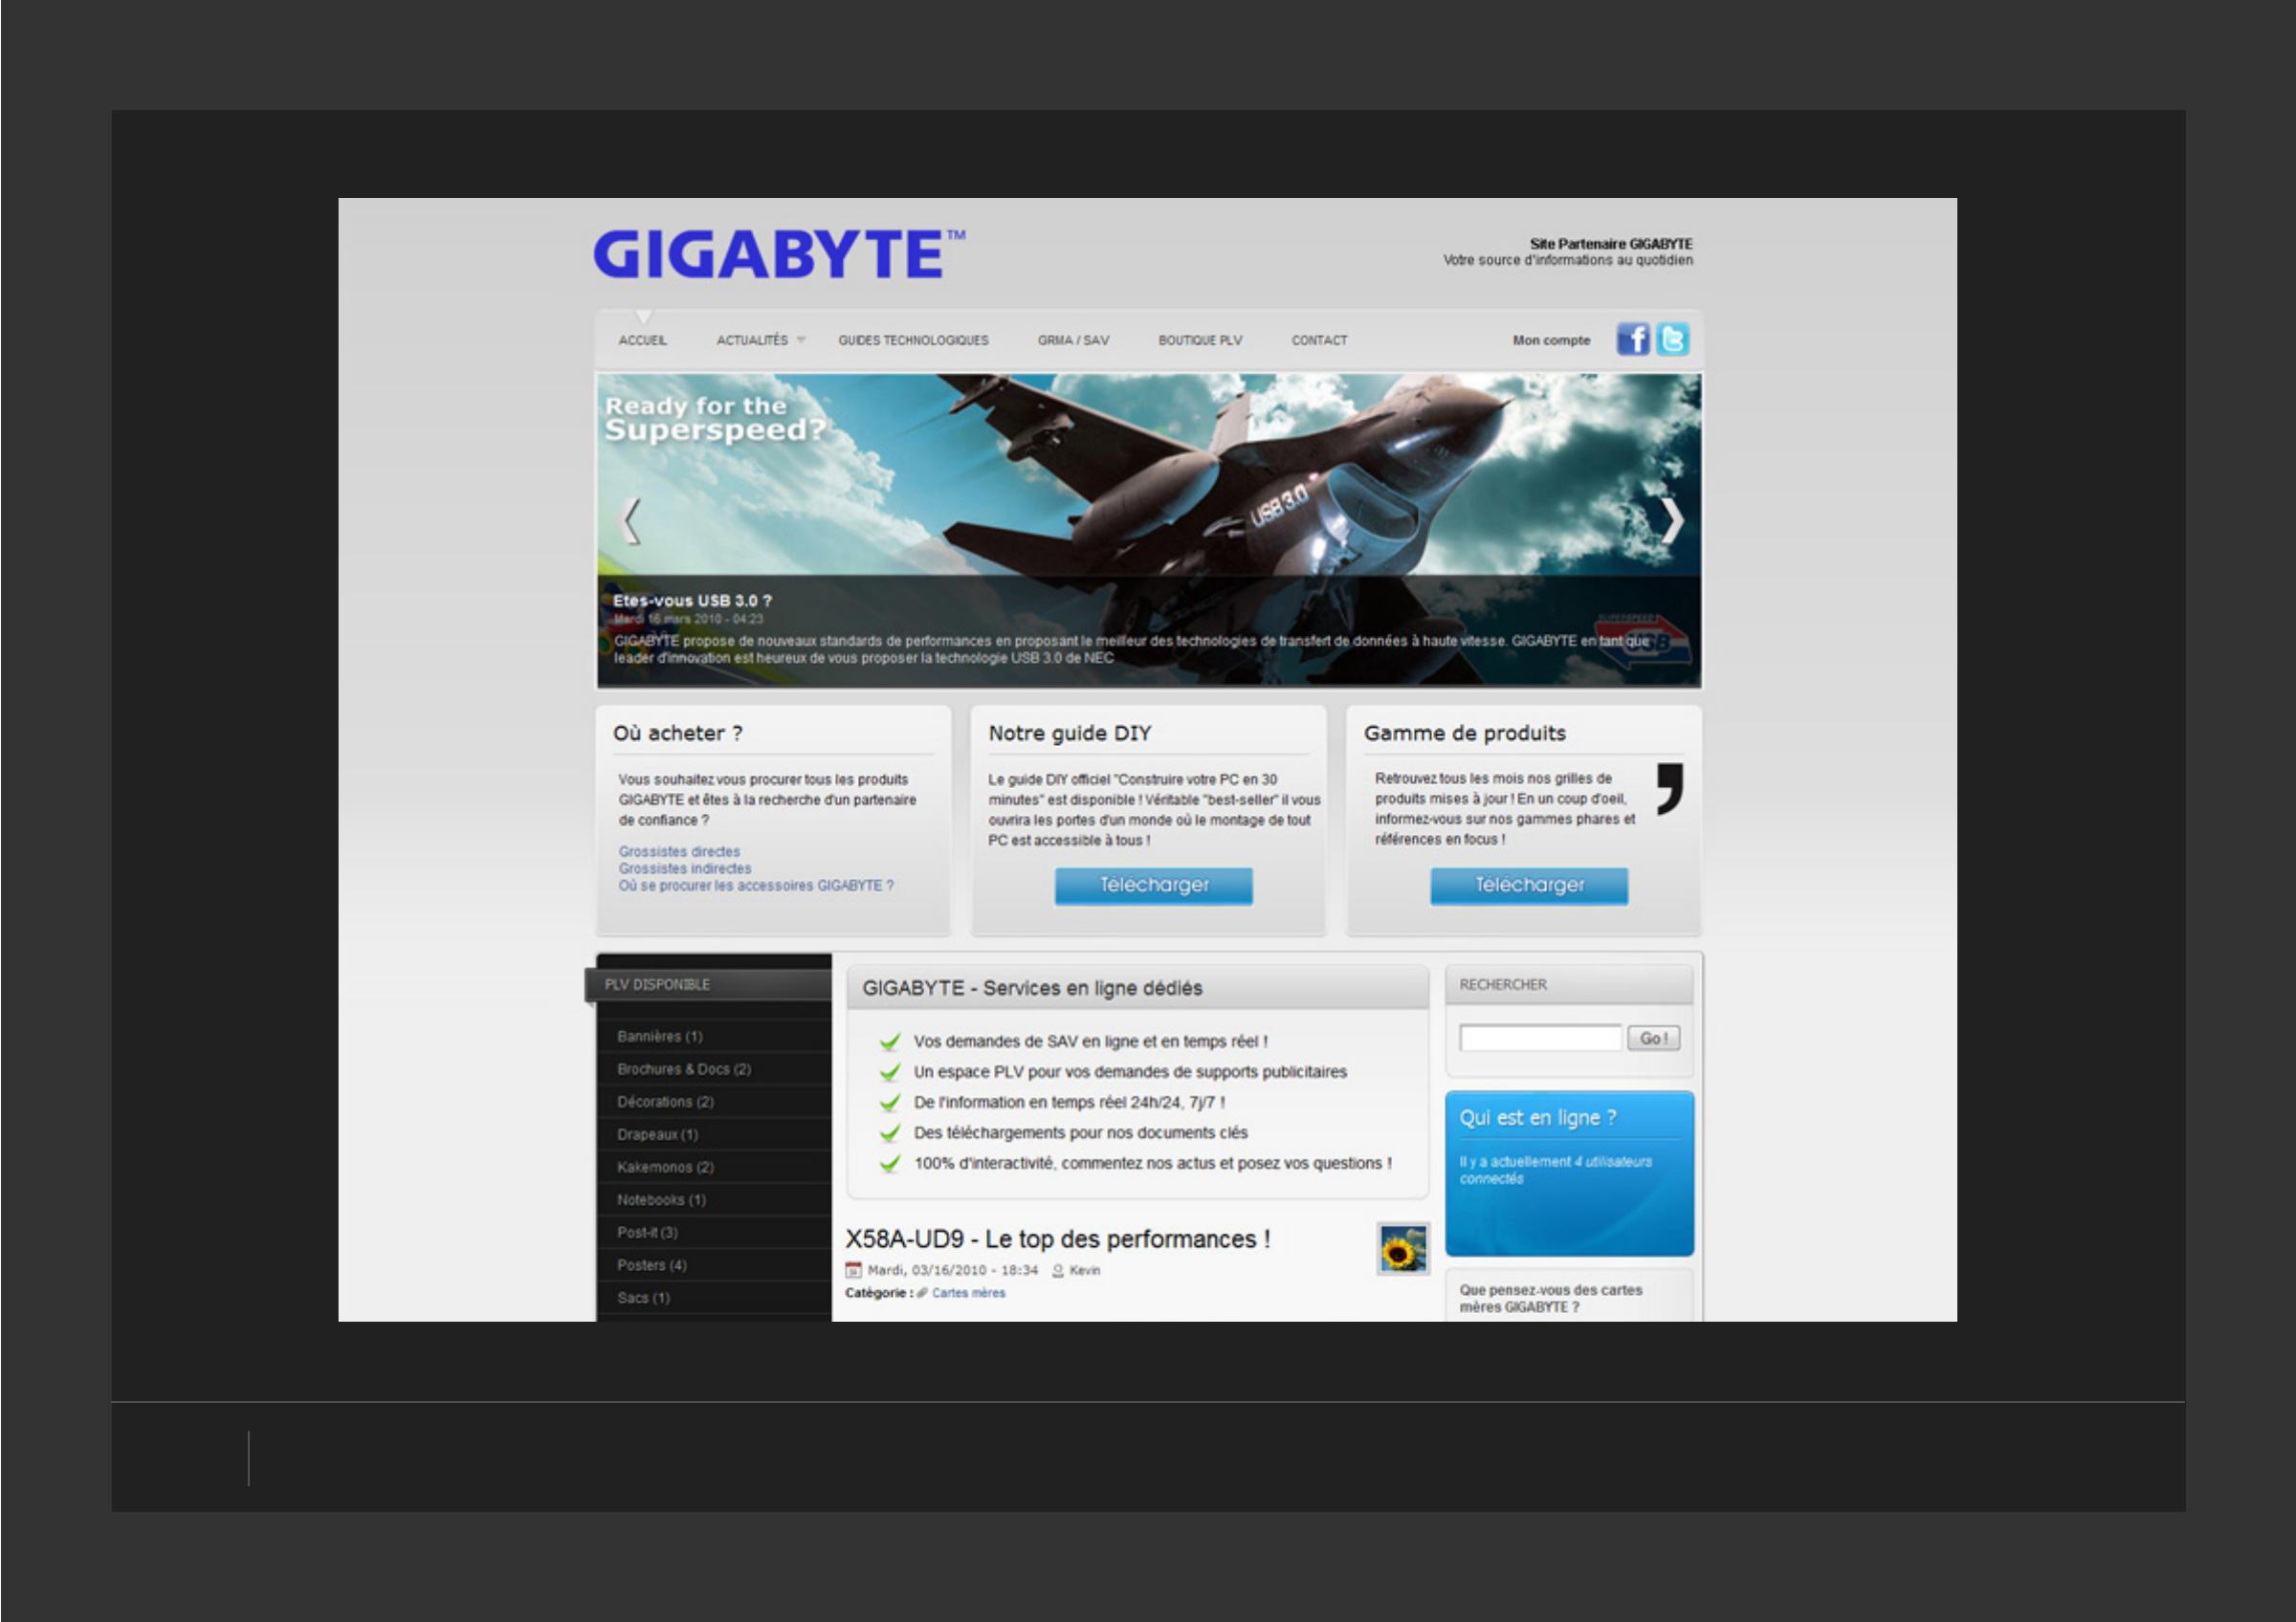Screen dimensions: 2296x1622
Task: Click the Site Partenaire GIGABYTE tagline
Action: (x=1611, y=244)
